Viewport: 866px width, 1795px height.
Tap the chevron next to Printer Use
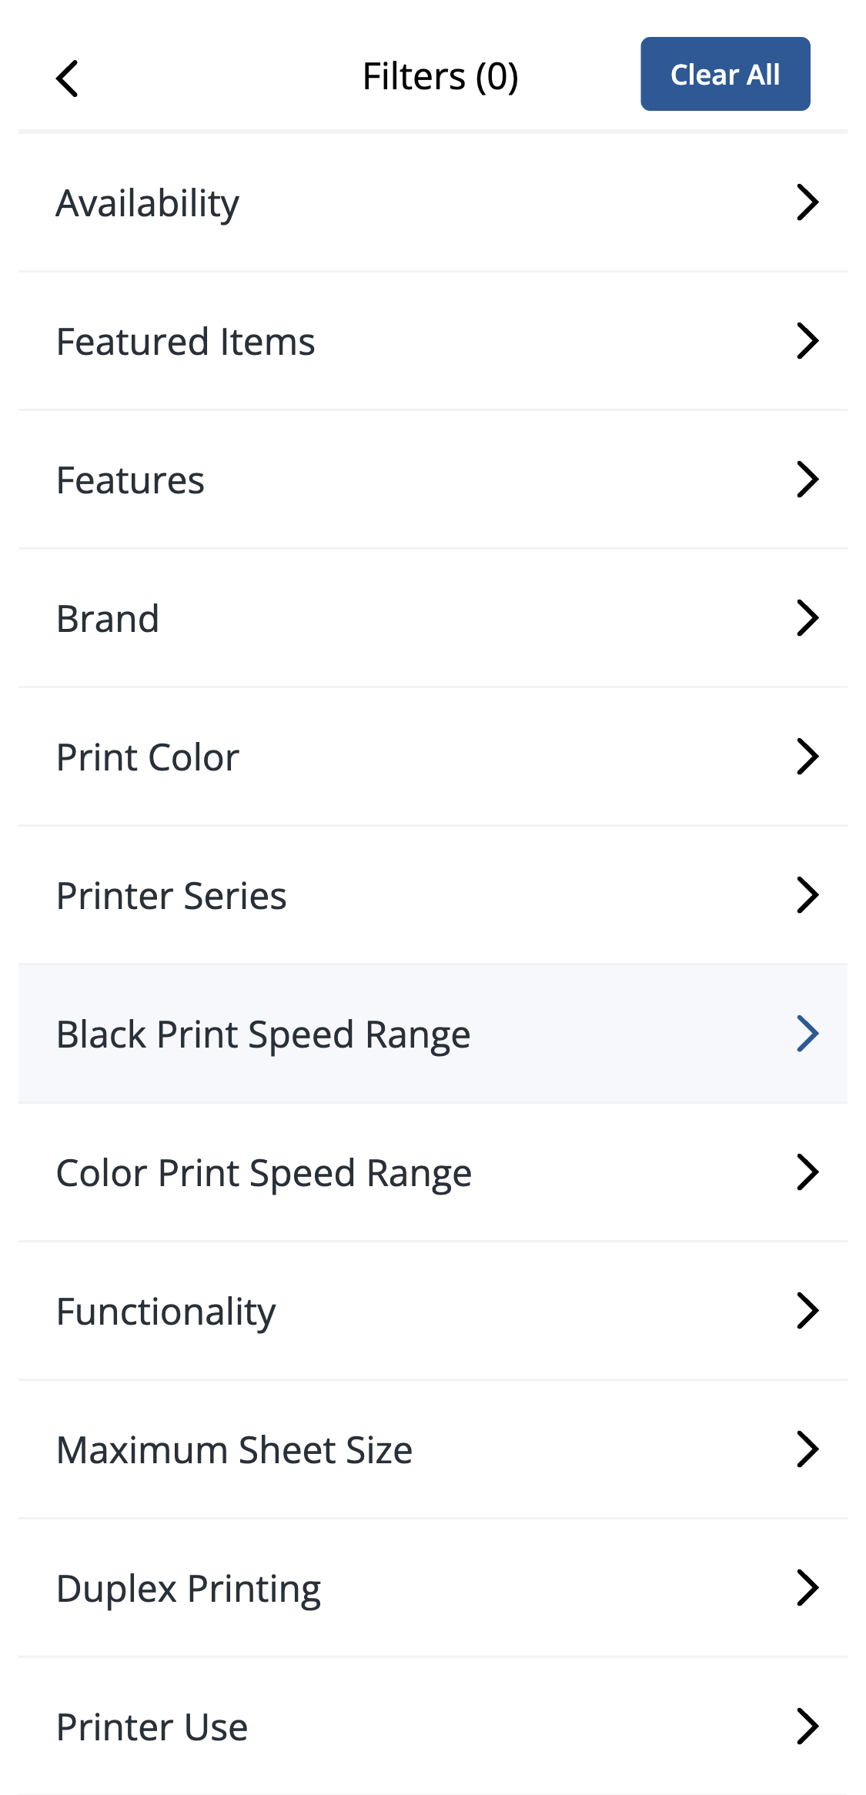(x=807, y=1726)
